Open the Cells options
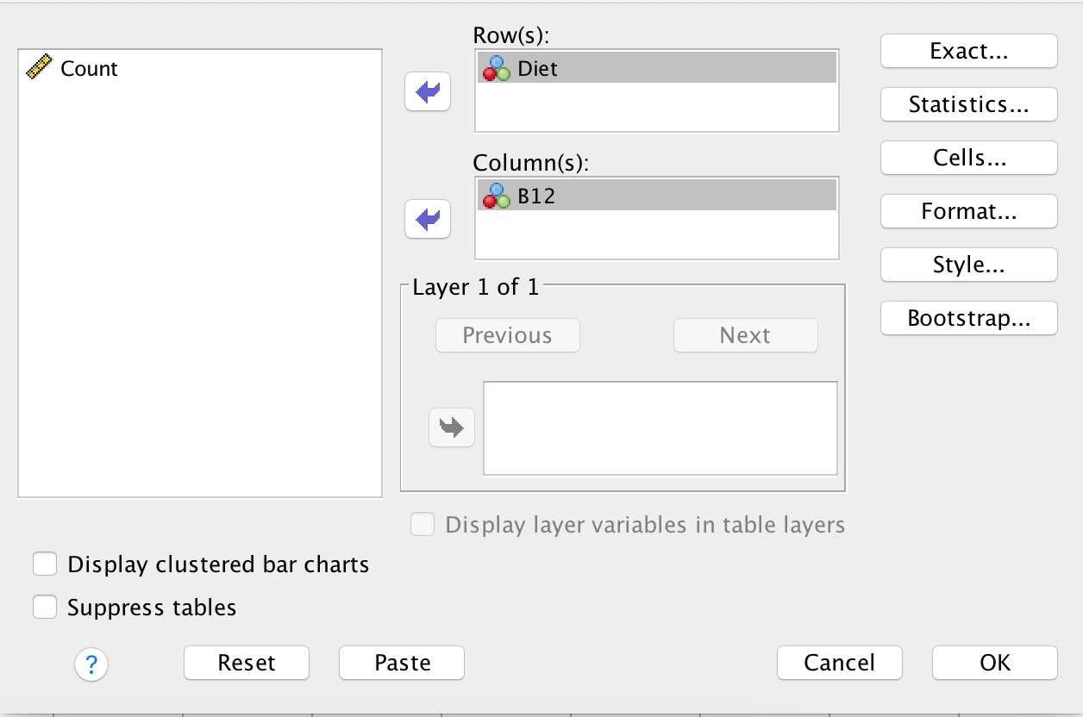 (x=967, y=158)
